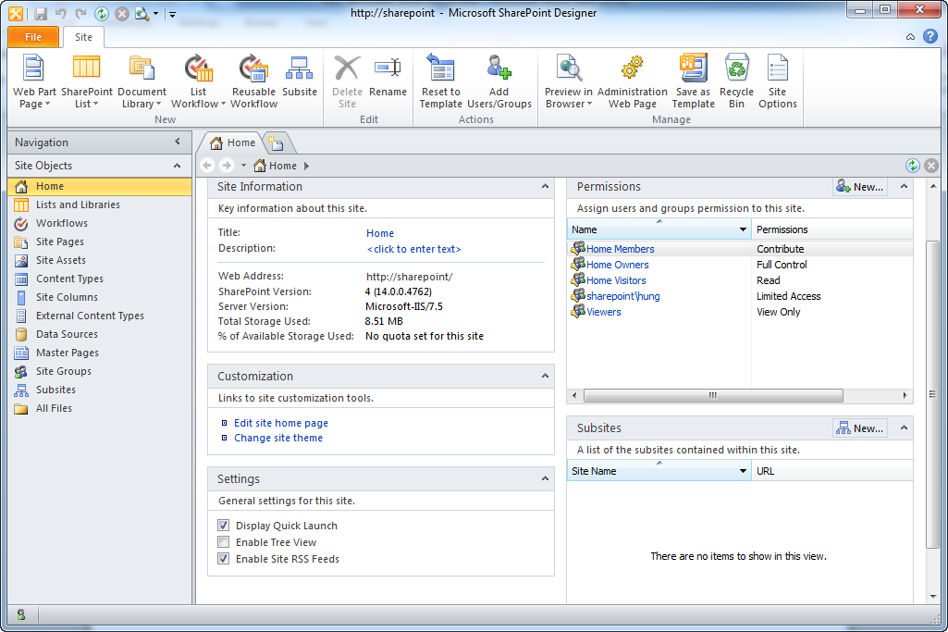Image resolution: width=948 pixels, height=632 pixels.
Task: Click the Help question mark icon
Action: point(930,36)
